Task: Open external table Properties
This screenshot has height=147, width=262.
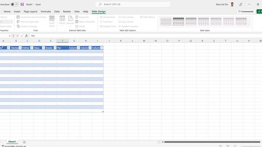Action: pyautogui.click(x=82, y=17)
